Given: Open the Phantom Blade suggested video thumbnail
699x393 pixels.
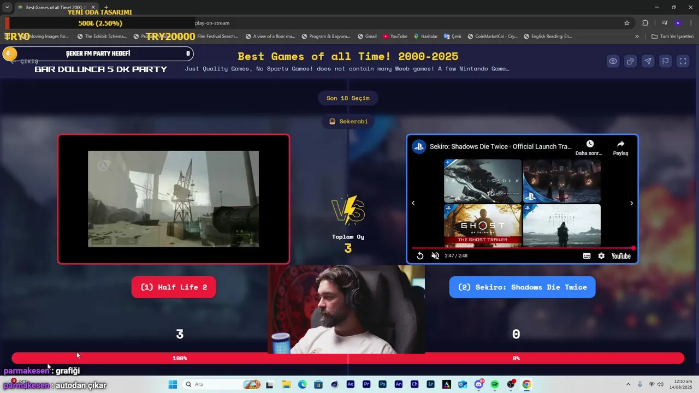Looking at the screenshot, I should [x=483, y=181].
